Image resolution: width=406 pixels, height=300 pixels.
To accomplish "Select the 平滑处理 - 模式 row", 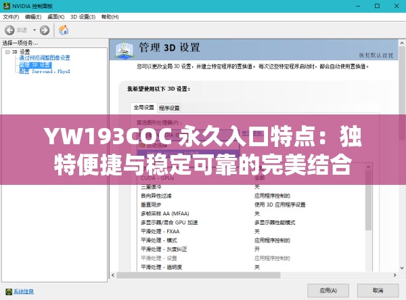I will (x=252, y=240).
